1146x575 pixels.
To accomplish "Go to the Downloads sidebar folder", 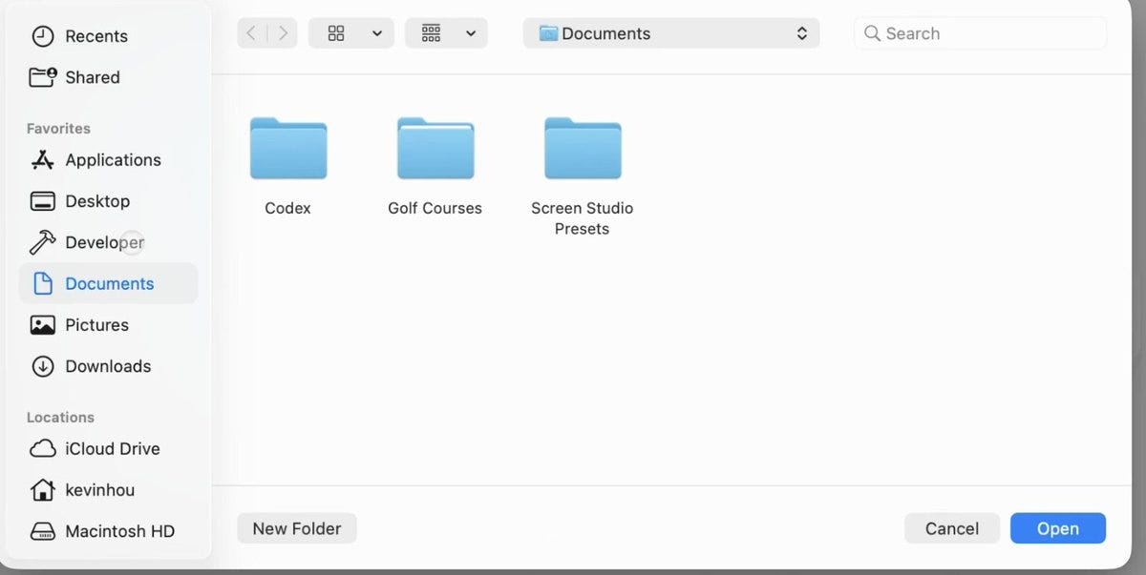I will click(108, 366).
